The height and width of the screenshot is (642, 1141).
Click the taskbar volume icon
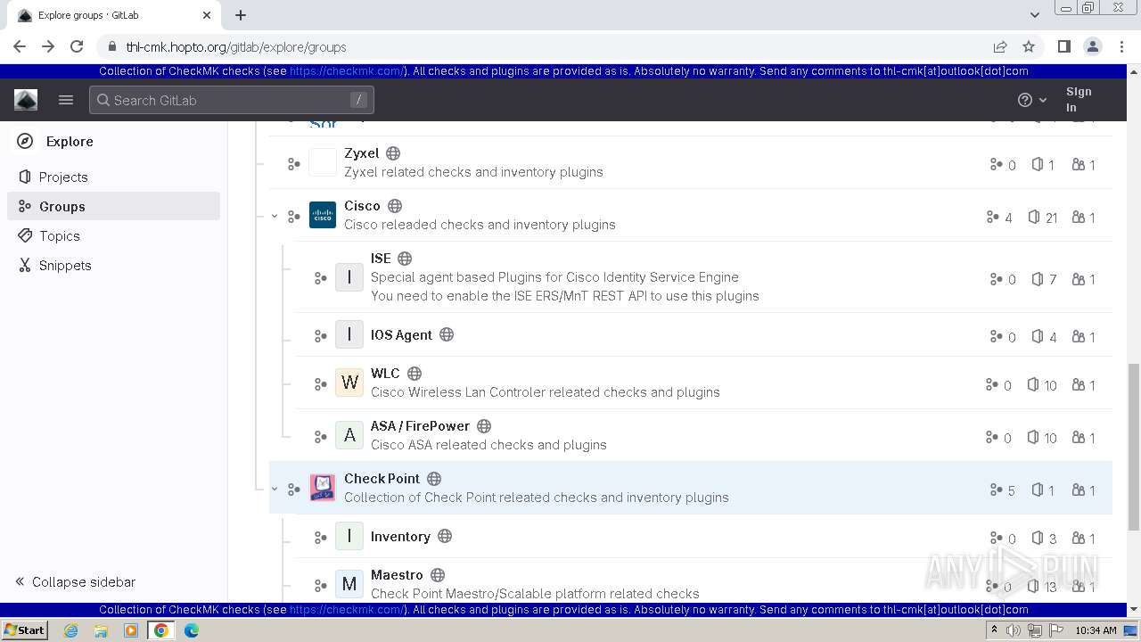pos(1014,630)
